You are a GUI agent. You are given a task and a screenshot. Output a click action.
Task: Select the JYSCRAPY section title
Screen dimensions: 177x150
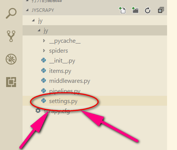pyautogui.click(x=43, y=10)
